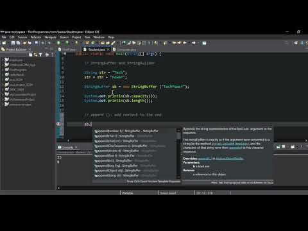This screenshot has width=308, height=231.
Task: Expand the java_project_2024 project node
Action: [3, 85]
